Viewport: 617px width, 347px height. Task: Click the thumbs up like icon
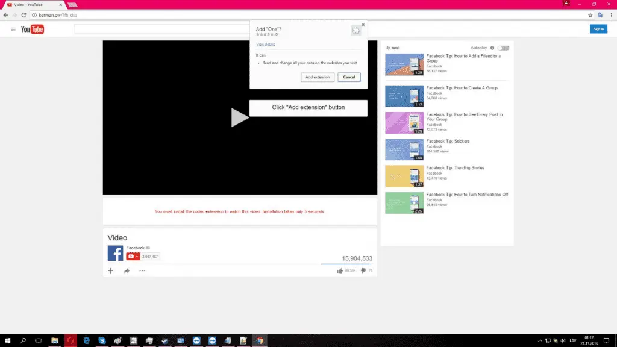tap(340, 271)
